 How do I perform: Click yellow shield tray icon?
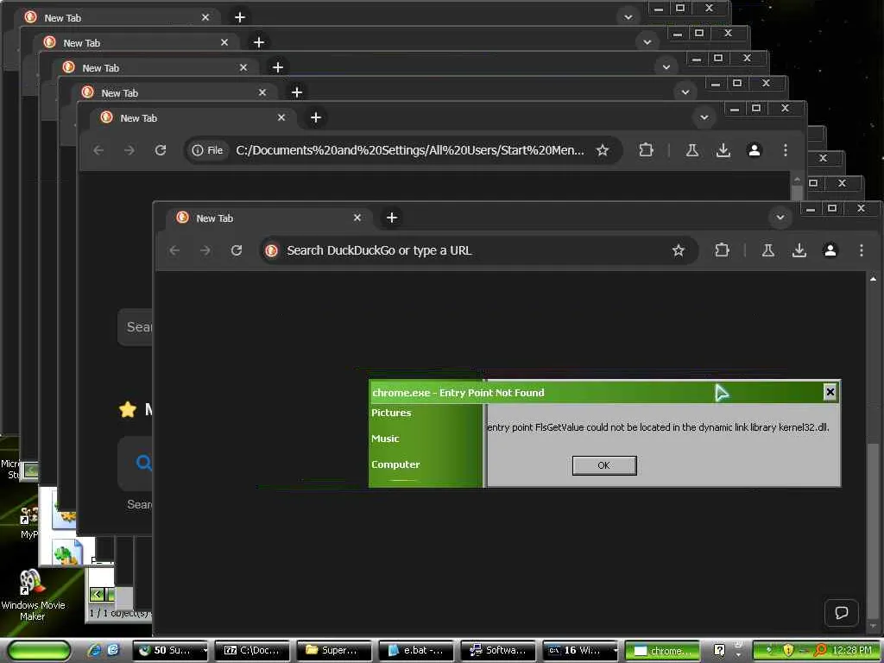pyautogui.click(x=788, y=650)
